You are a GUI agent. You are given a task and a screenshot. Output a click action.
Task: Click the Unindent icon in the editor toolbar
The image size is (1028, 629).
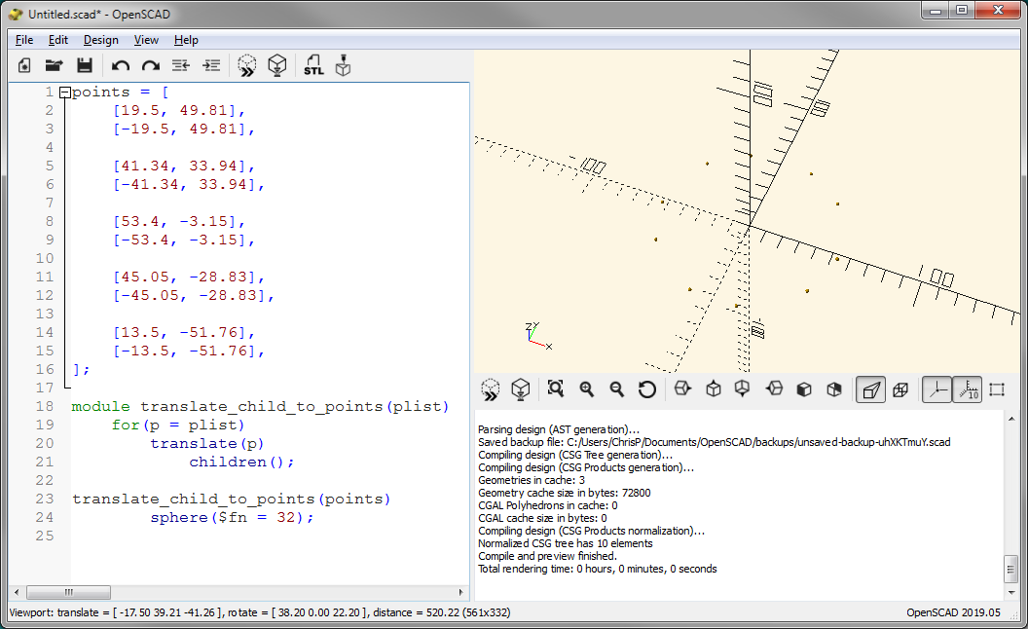(x=180, y=65)
